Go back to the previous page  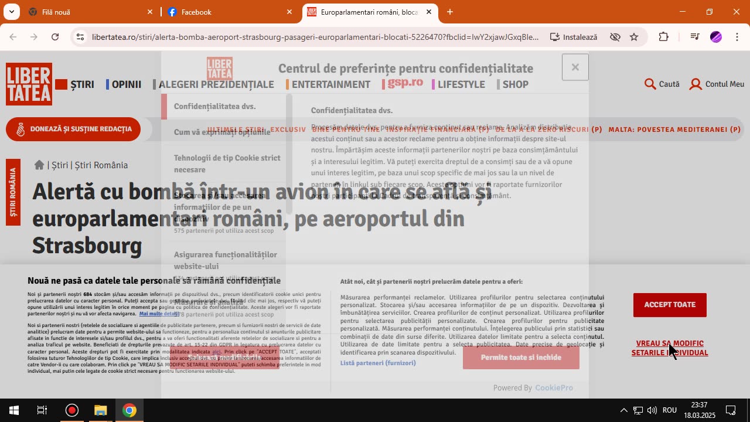pos(13,37)
